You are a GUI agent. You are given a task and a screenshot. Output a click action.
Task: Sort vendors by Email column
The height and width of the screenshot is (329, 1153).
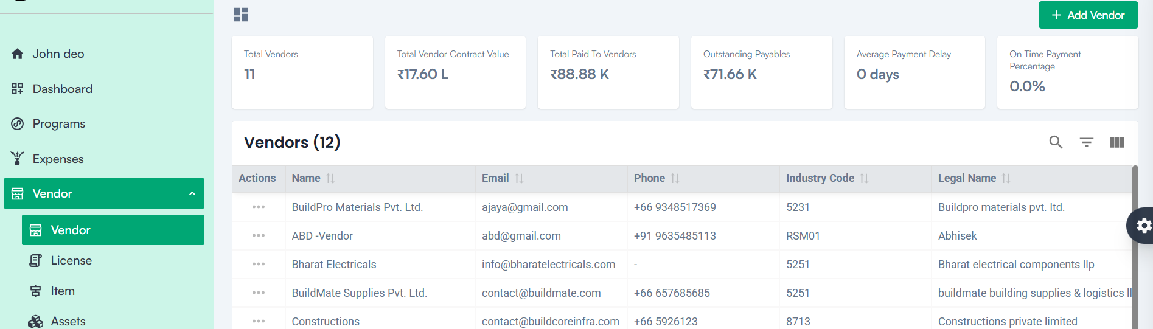519,178
